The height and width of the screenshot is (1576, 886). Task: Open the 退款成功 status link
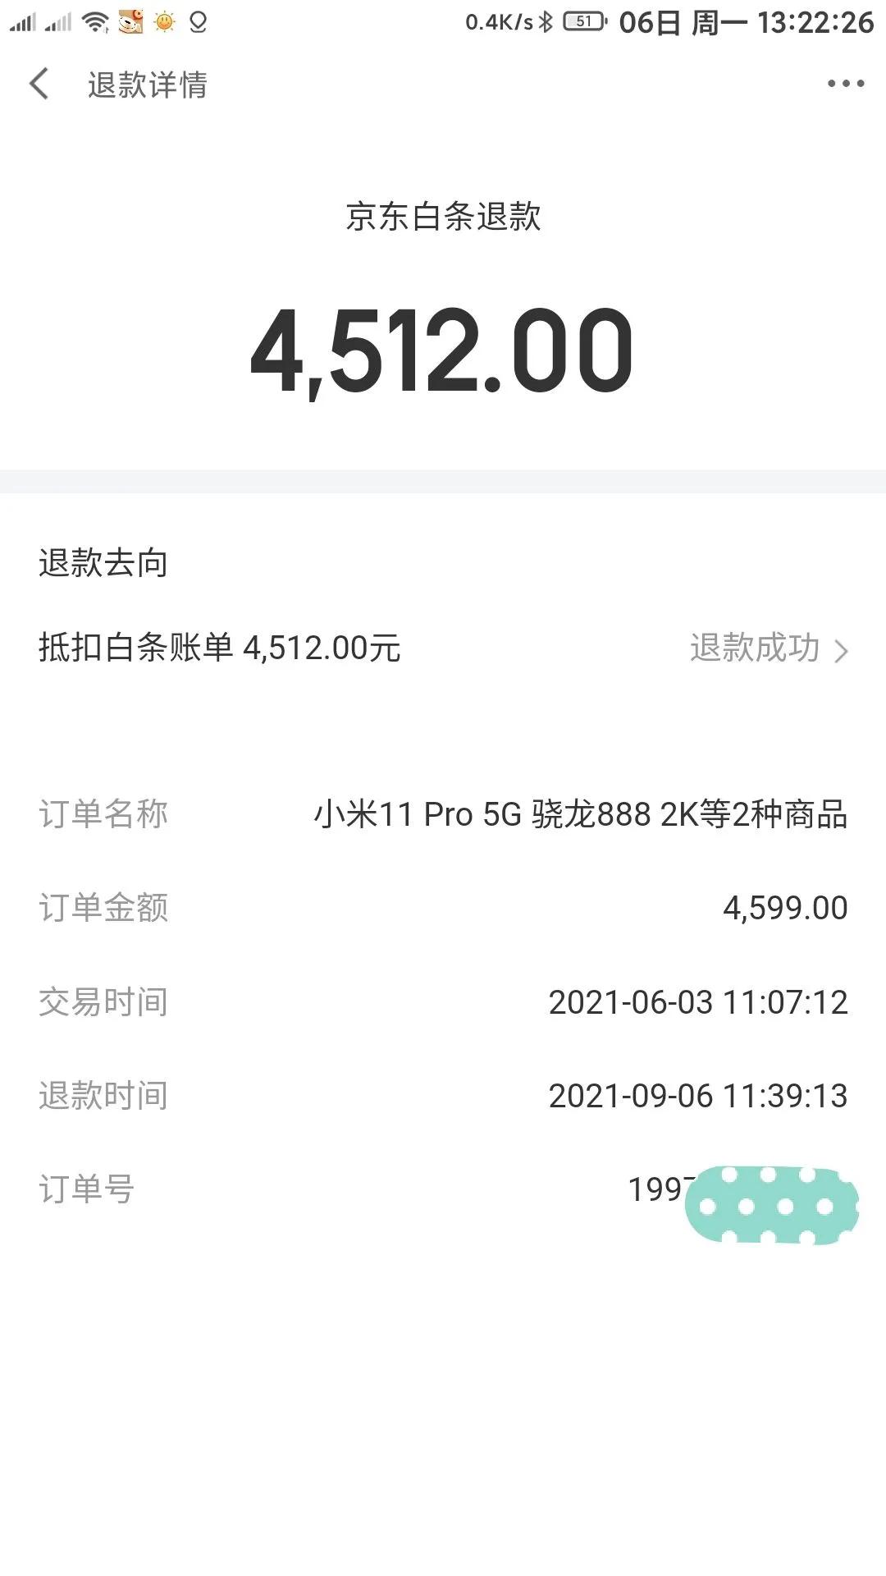(754, 648)
